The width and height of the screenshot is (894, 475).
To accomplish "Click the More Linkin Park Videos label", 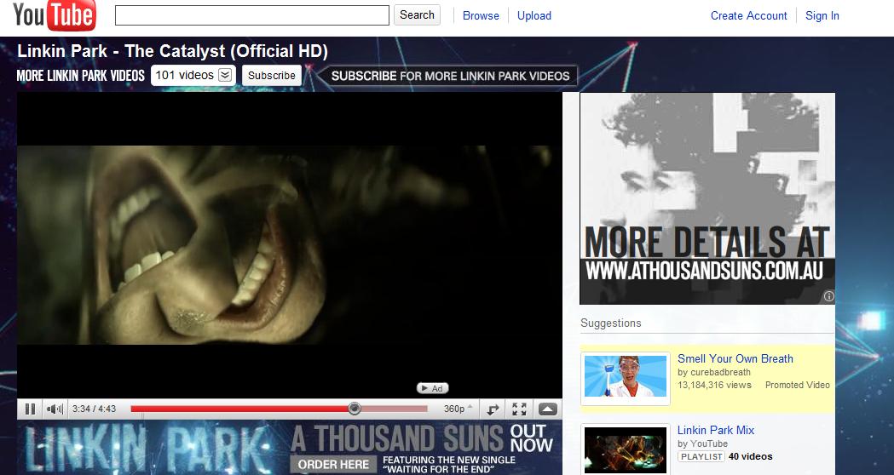I will 80,76.
